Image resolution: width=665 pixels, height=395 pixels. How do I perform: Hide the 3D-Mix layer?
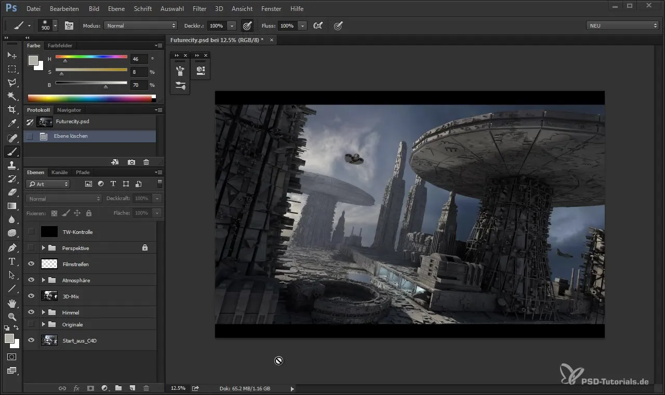[31, 296]
